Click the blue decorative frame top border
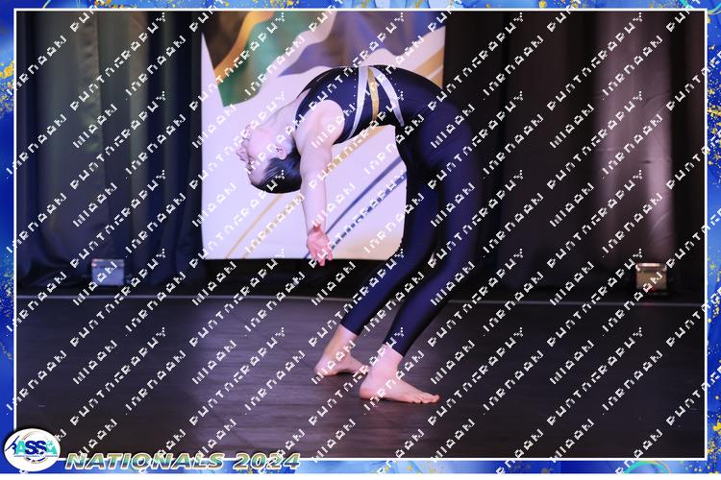721x480 pixels. coord(360,5)
